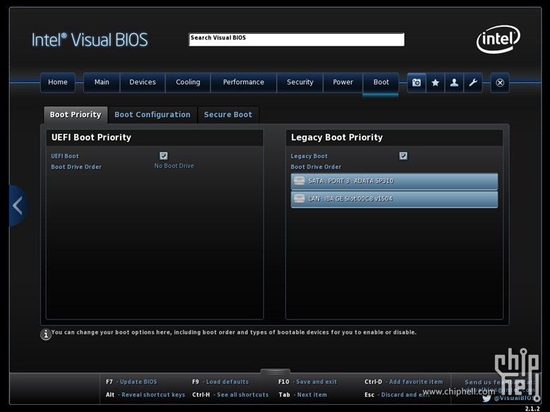Open the Power menu
Viewport: 550px width, 412px height.
343,83
